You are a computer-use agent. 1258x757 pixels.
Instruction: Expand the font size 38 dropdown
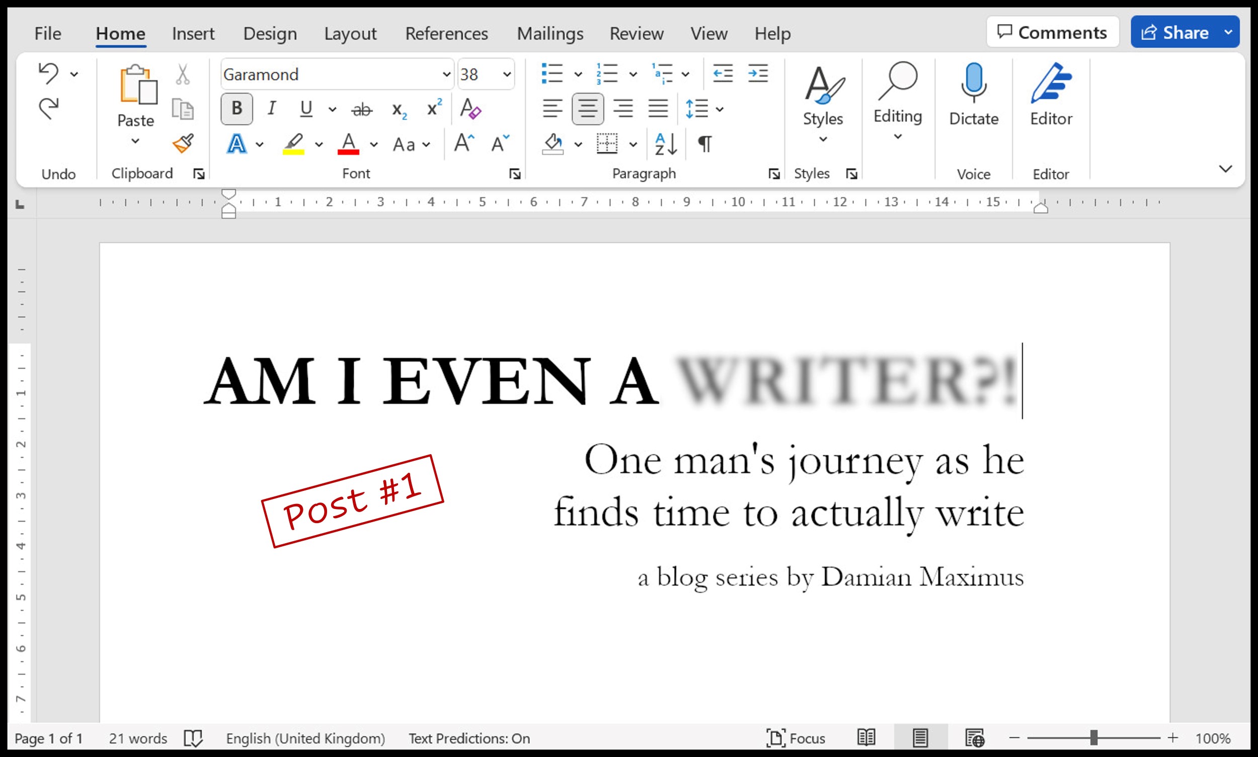coord(506,74)
